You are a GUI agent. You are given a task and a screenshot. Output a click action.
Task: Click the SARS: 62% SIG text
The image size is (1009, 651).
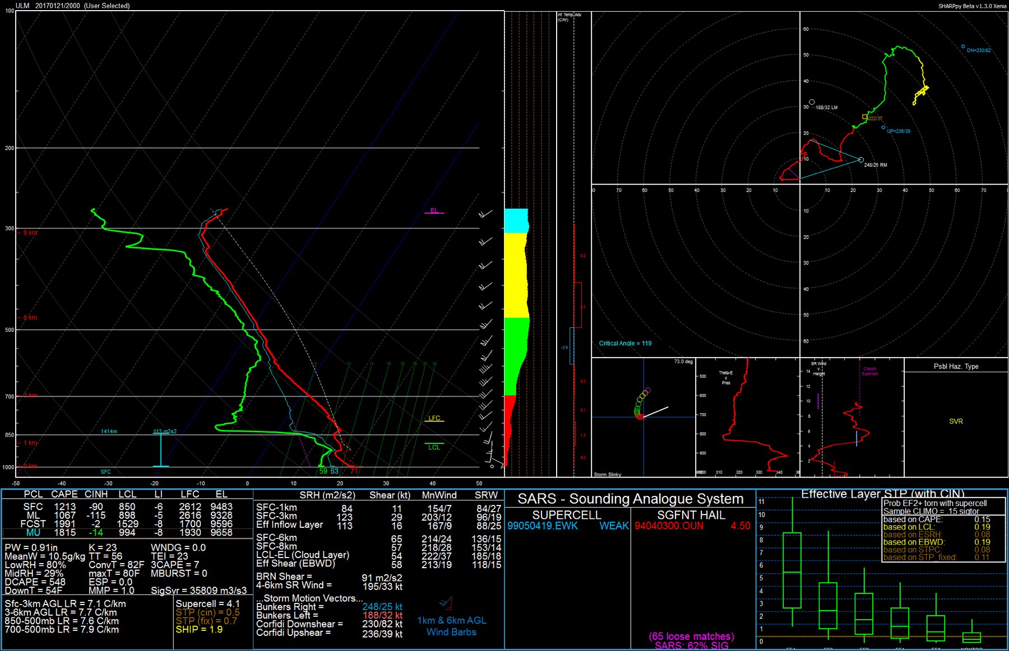(x=691, y=646)
